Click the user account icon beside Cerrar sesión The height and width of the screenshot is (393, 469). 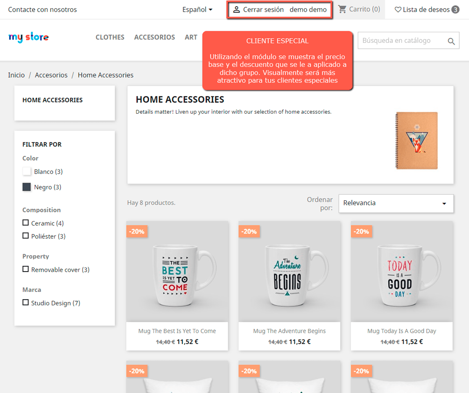(236, 9)
